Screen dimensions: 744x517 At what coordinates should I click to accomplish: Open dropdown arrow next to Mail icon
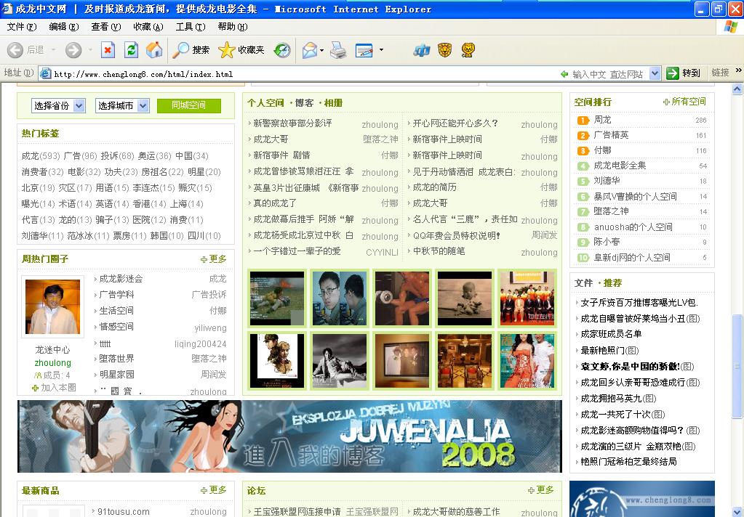coord(322,50)
